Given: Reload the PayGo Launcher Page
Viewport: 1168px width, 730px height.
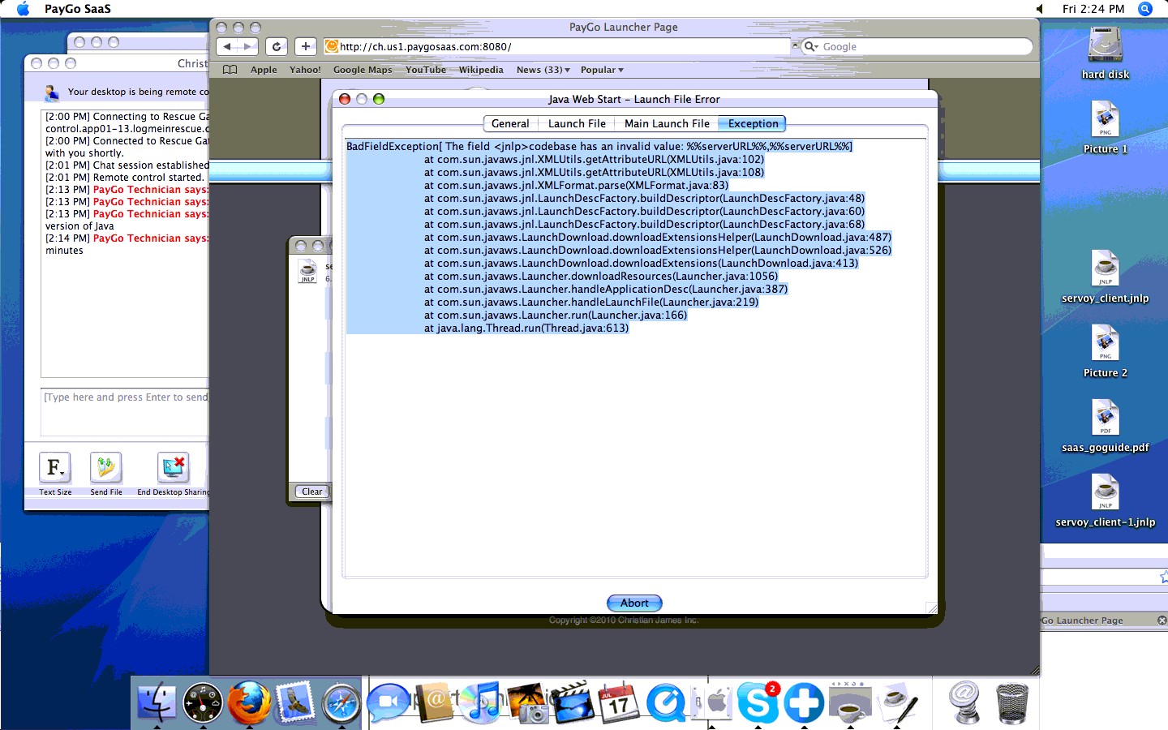Looking at the screenshot, I should point(277,46).
